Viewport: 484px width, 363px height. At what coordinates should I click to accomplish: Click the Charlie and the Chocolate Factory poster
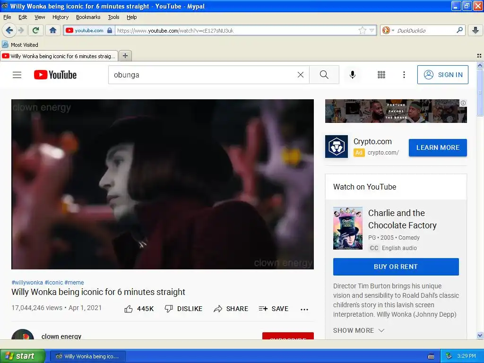coord(348,228)
